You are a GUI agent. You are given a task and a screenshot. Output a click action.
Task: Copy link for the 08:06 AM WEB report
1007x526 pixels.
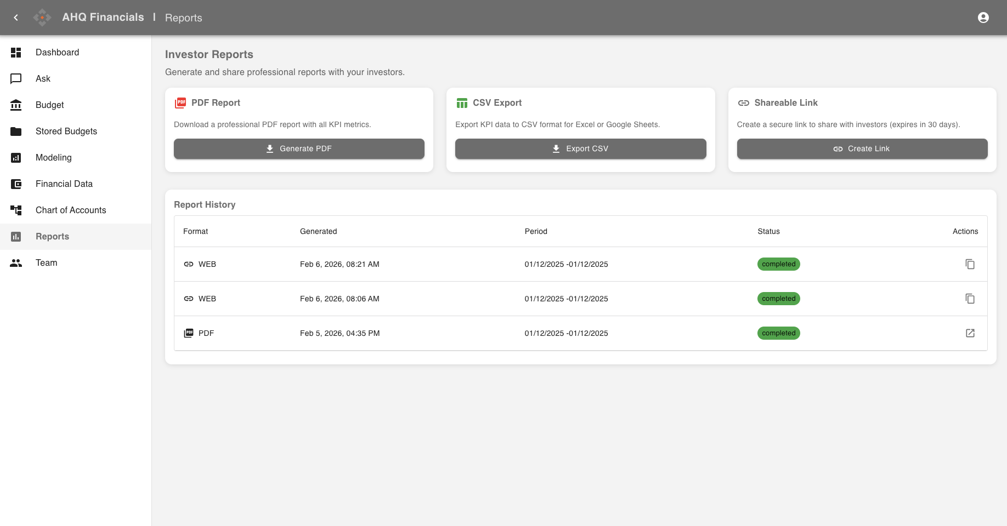click(970, 299)
